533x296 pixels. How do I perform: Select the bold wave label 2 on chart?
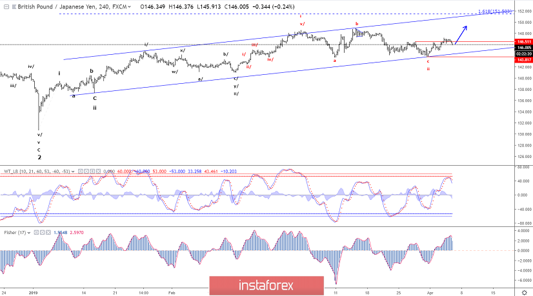(x=39, y=157)
